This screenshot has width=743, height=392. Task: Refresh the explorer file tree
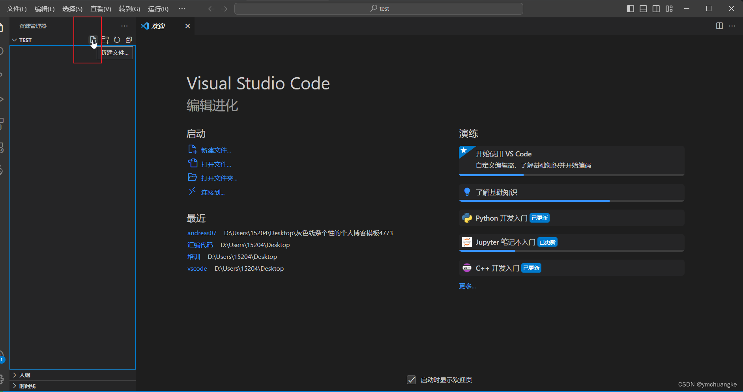(117, 40)
